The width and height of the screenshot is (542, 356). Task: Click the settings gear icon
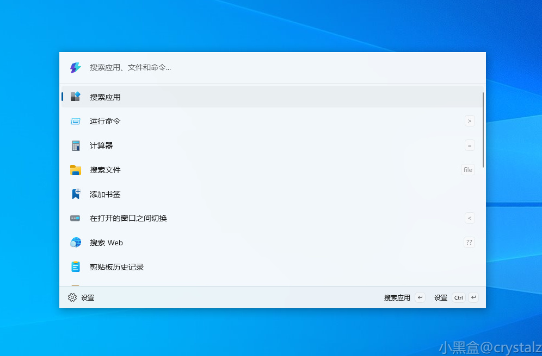[x=72, y=297]
